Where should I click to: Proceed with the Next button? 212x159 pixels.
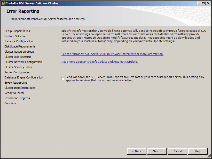(157, 151)
